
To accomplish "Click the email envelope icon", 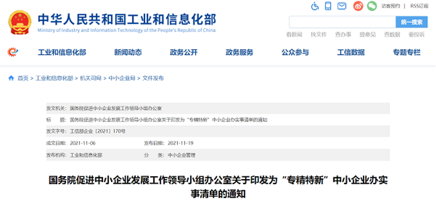I will pos(342,6).
